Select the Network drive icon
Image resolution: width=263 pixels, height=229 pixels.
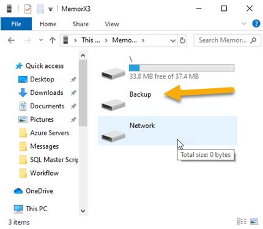(113, 136)
